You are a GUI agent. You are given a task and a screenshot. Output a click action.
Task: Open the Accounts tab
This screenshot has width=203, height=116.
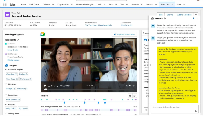tap(135, 4)
